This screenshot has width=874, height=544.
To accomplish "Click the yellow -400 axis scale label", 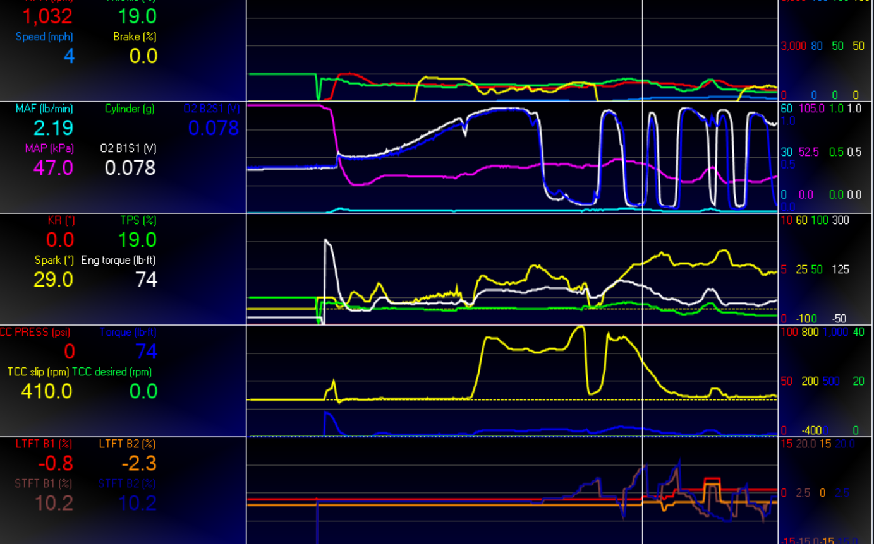I will tap(811, 430).
